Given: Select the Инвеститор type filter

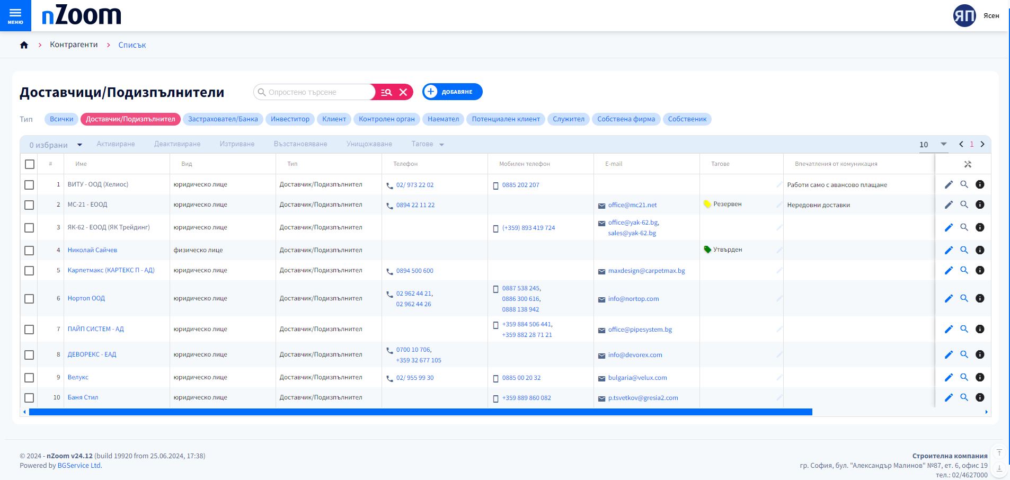Looking at the screenshot, I should (x=290, y=119).
